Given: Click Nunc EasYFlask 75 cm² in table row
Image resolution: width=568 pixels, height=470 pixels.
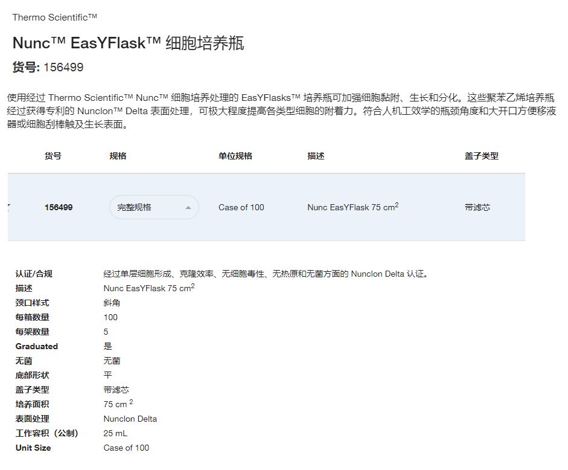Looking at the screenshot, I should coord(353,207).
